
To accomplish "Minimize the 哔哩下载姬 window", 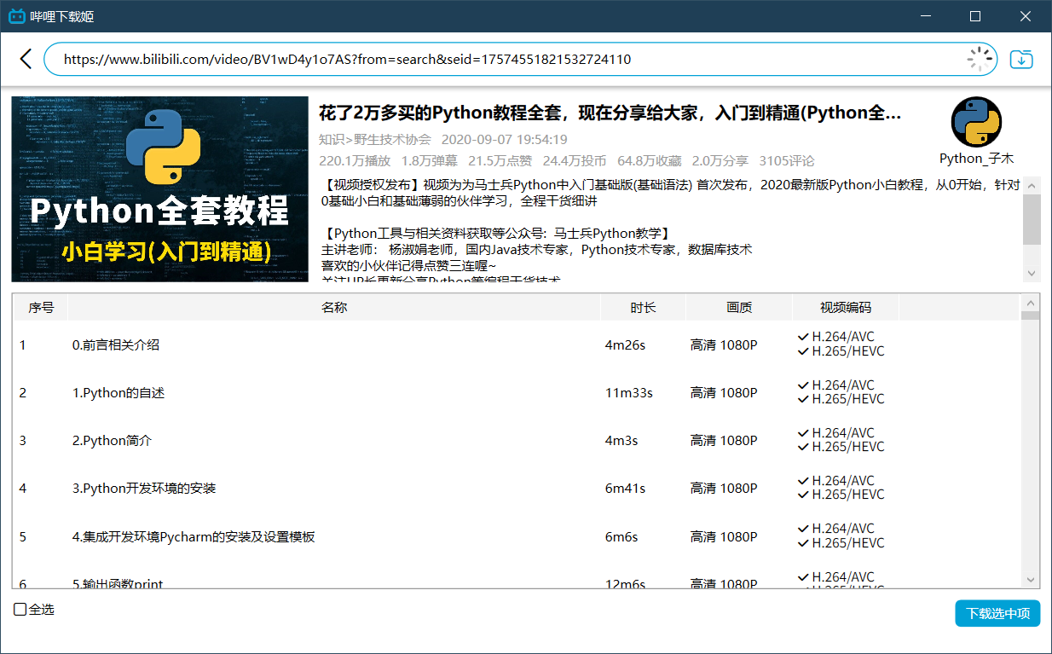I will click(x=928, y=16).
